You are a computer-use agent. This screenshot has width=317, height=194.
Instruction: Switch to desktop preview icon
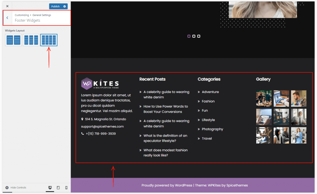[50, 188]
